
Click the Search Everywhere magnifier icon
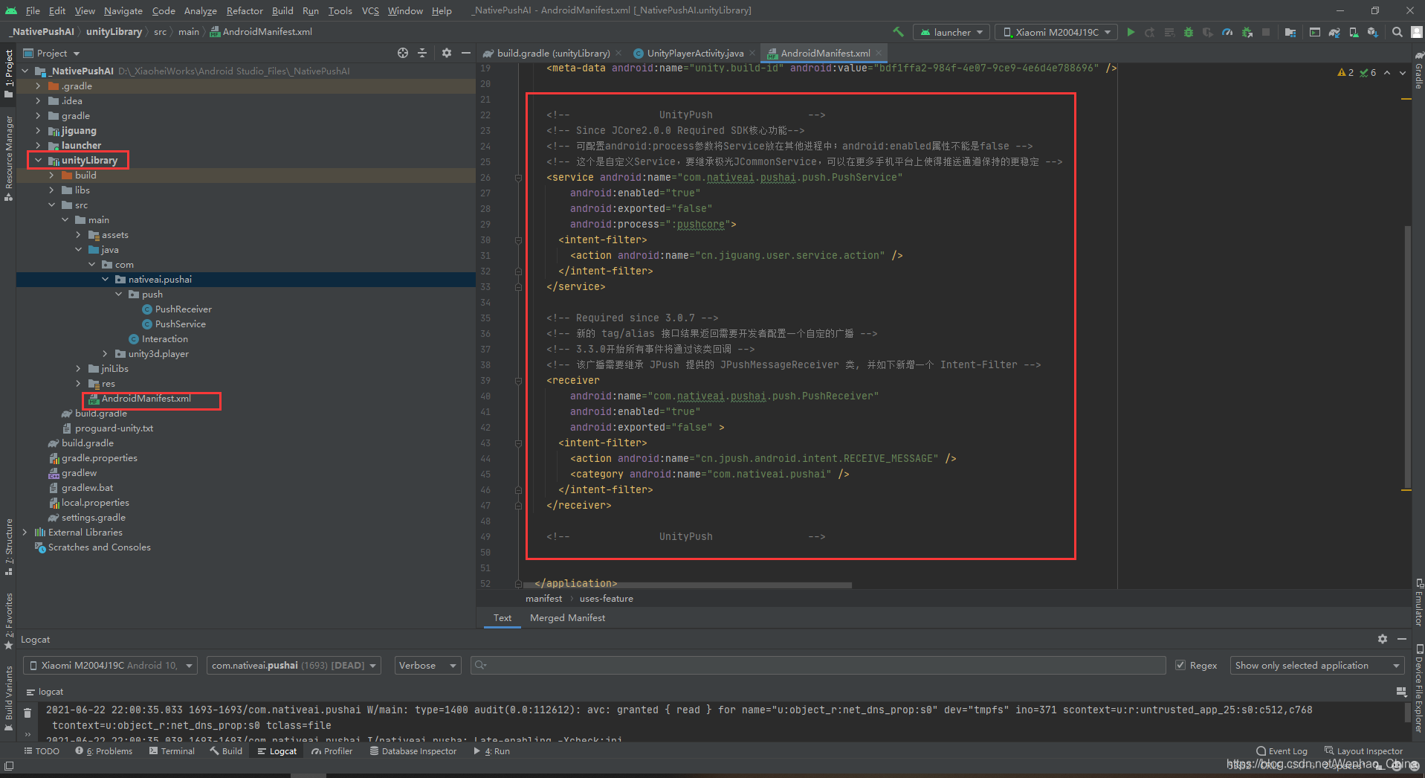point(1397,32)
